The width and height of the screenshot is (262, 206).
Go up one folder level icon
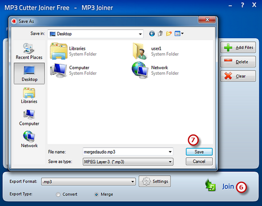point(160,33)
